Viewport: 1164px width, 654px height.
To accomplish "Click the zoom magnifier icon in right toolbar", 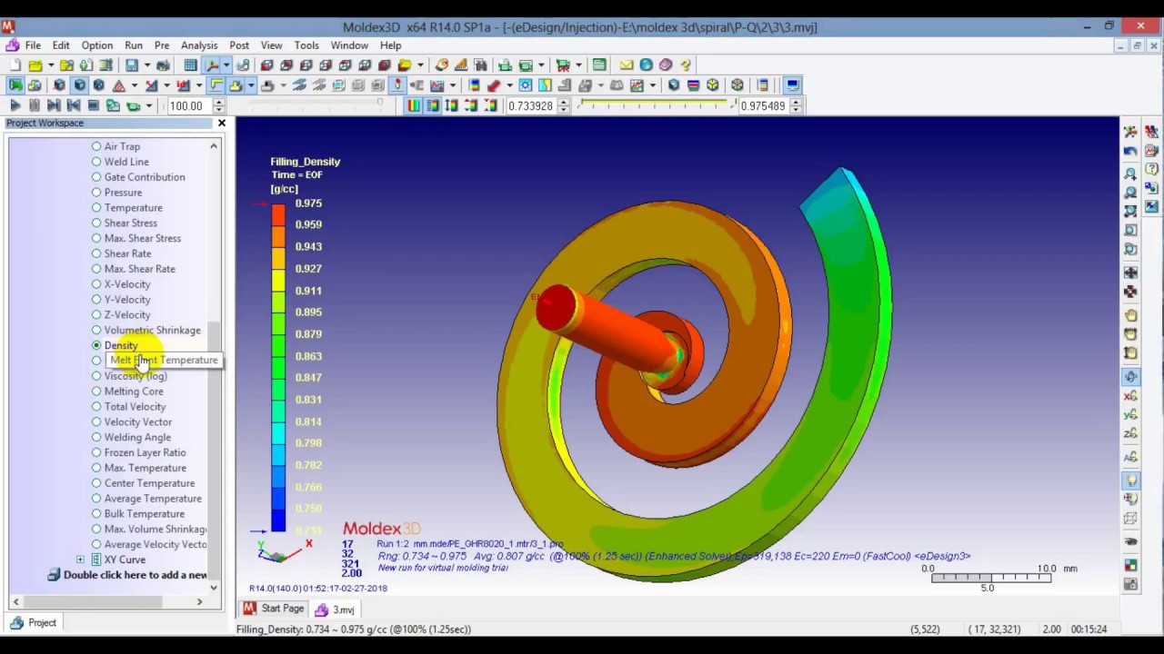I will (1130, 173).
